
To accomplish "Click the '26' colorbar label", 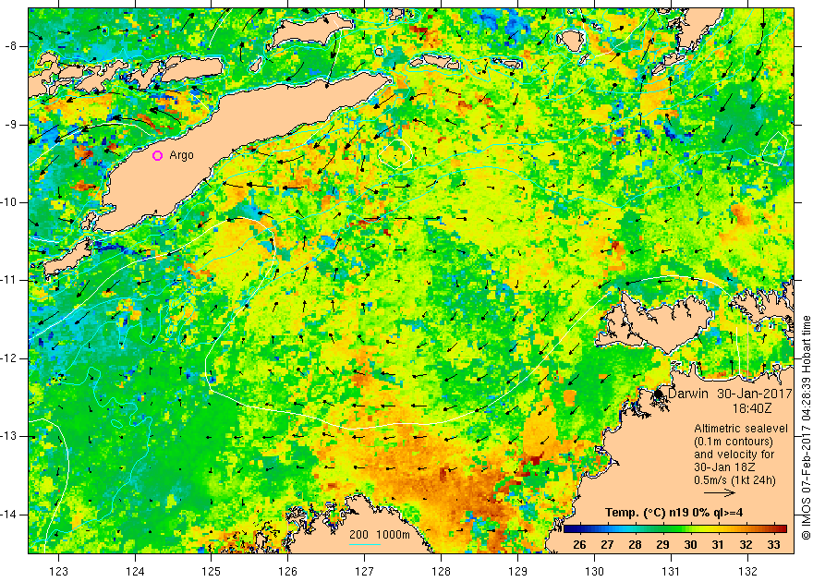I will (579, 545).
